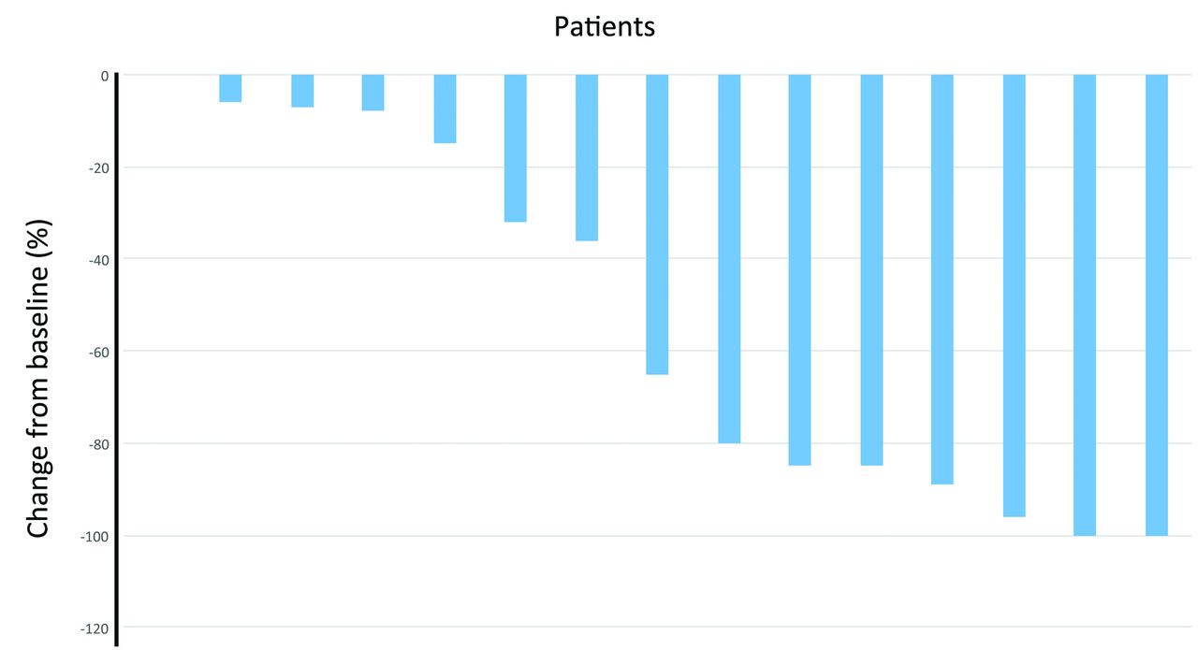Select the third bar from the left
The image size is (1198, 650).
click(x=373, y=93)
